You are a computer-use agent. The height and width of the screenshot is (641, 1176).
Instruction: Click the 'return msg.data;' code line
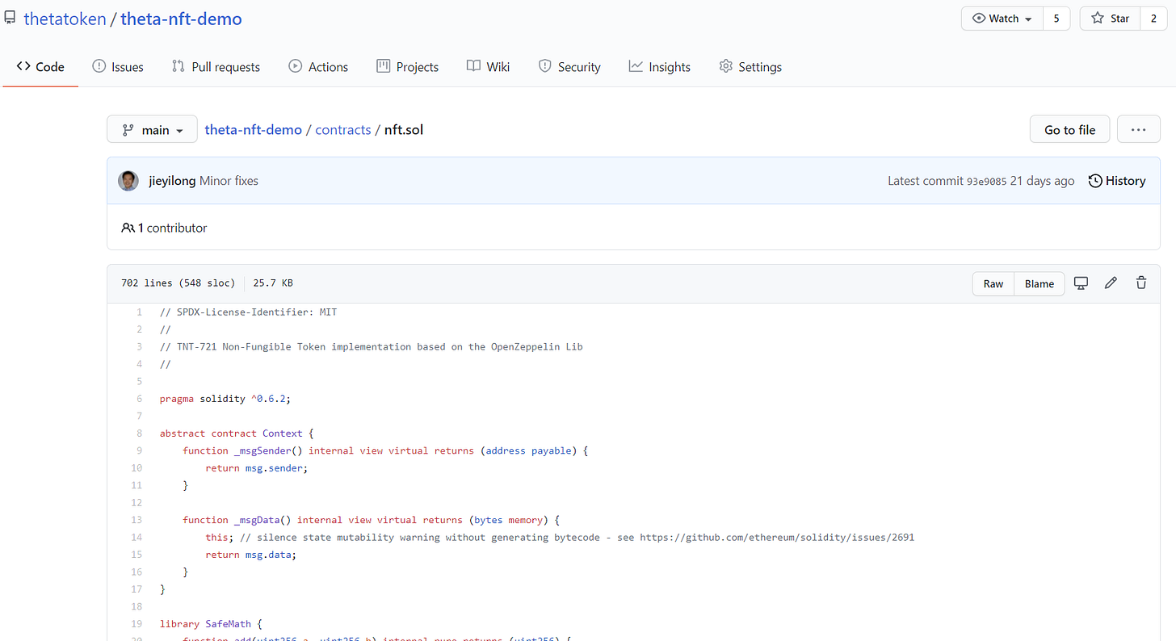click(x=250, y=555)
